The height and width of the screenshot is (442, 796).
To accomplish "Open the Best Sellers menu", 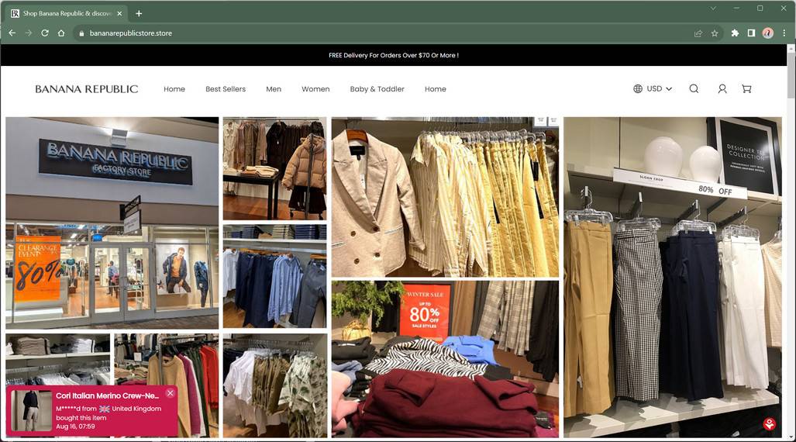I will (226, 89).
